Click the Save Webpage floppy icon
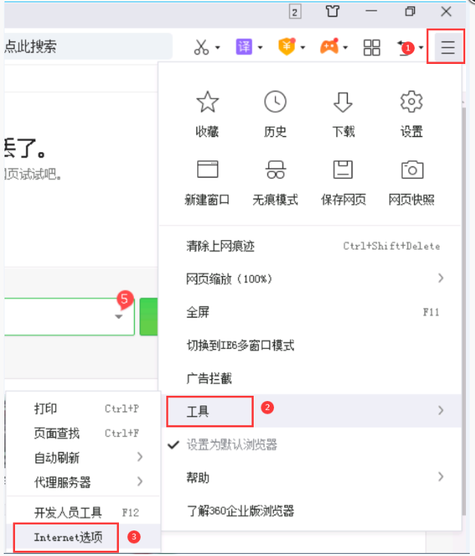Screen dimensions: 475x556 (x=343, y=169)
